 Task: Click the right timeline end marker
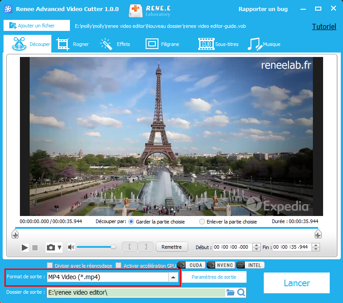tap(318, 235)
